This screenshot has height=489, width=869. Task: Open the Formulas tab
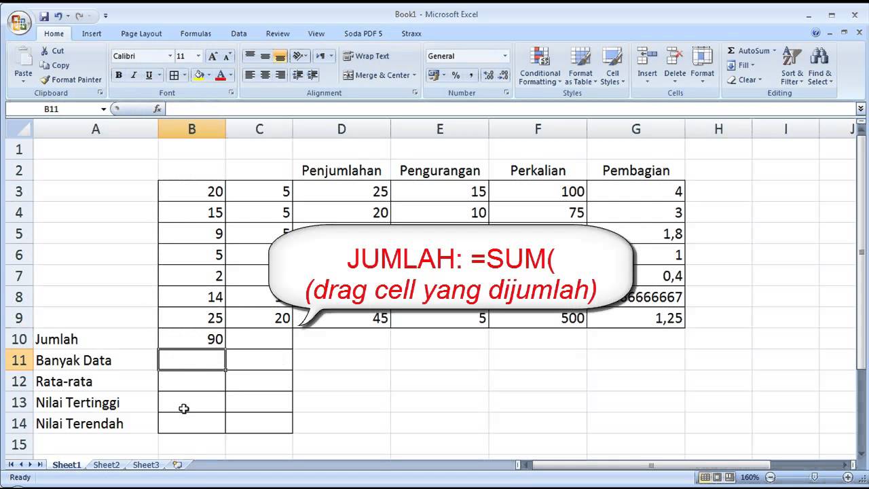[196, 33]
